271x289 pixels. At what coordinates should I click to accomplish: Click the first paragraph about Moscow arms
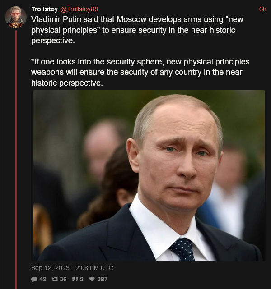coord(137,30)
